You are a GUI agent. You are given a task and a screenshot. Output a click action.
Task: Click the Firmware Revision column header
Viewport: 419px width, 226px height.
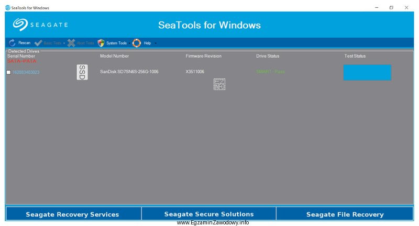pyautogui.click(x=204, y=56)
